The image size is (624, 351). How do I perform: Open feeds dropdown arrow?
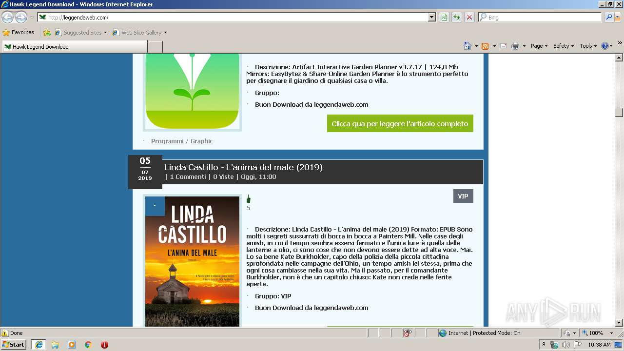click(494, 46)
